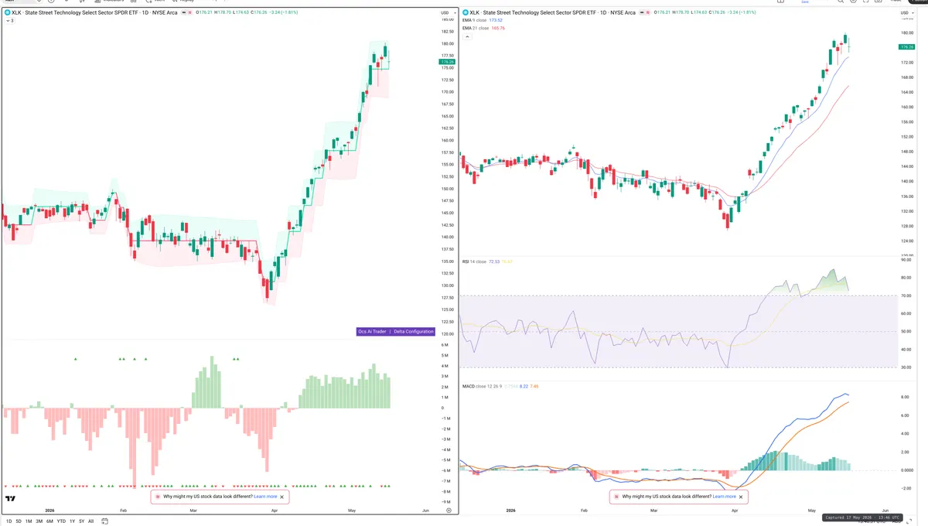Click the alert icon in left chart data notice
Screen dimensions: 928x526
pos(158,497)
